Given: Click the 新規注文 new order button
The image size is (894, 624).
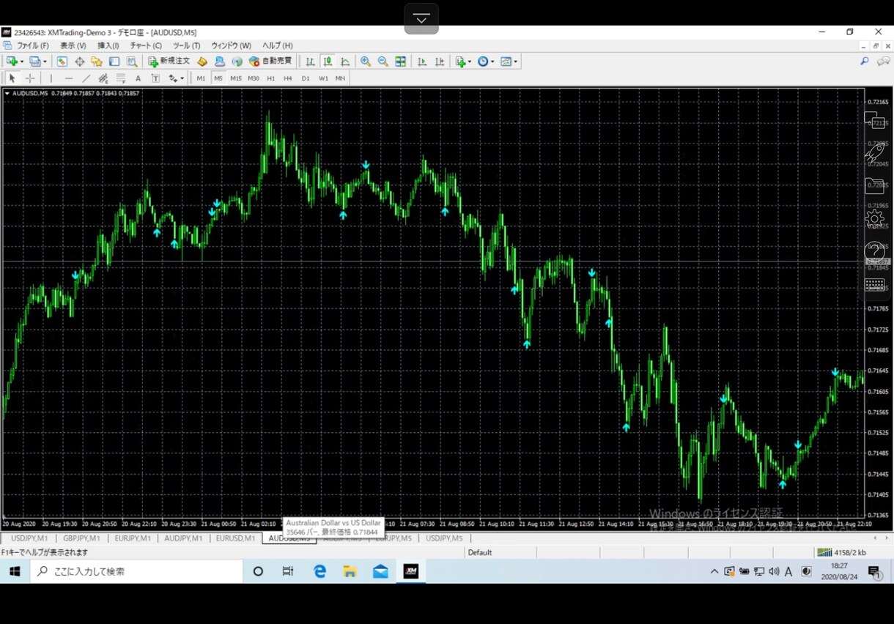Looking at the screenshot, I should [x=169, y=62].
